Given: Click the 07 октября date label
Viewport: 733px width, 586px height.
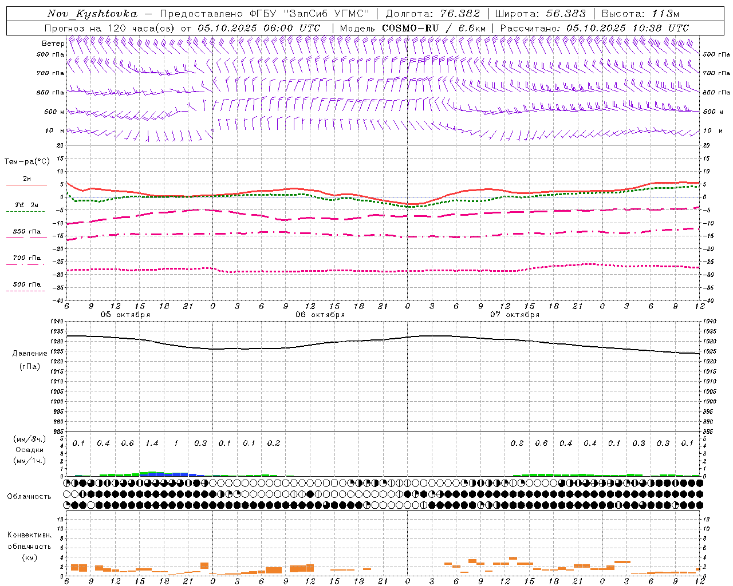Looking at the screenshot, I should pos(515,315).
